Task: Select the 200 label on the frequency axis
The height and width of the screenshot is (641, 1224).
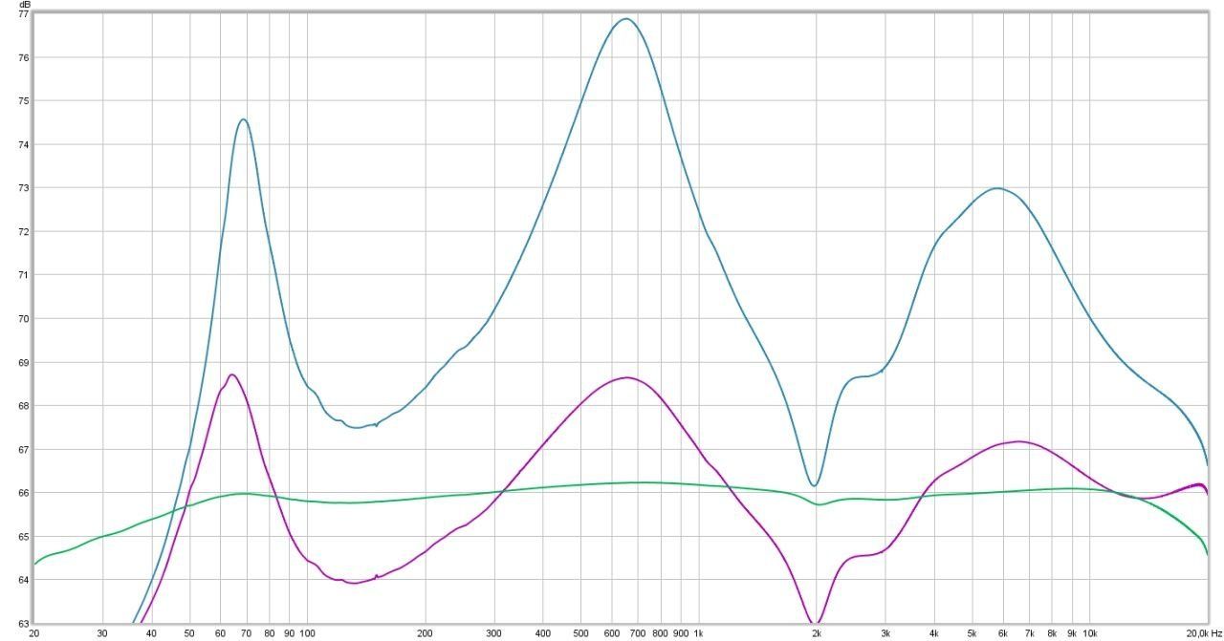Action: pos(425,633)
